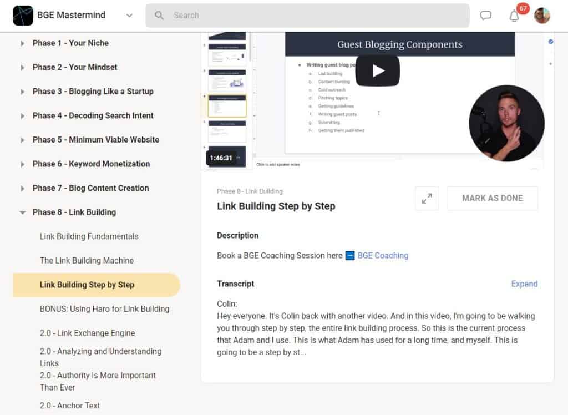Click the BGE Mastermind logo icon
The height and width of the screenshot is (415, 568).
click(x=23, y=15)
